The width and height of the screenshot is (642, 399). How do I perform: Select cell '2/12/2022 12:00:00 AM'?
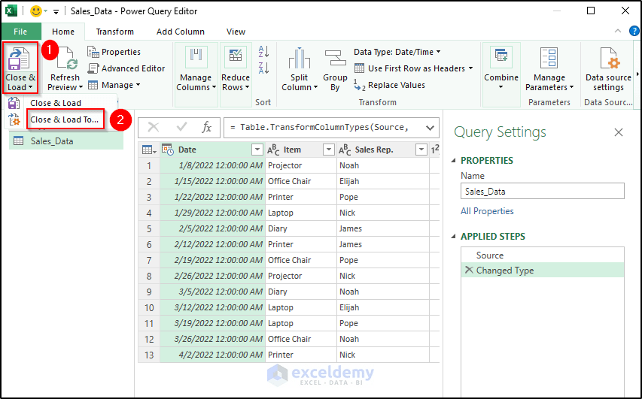(212, 244)
